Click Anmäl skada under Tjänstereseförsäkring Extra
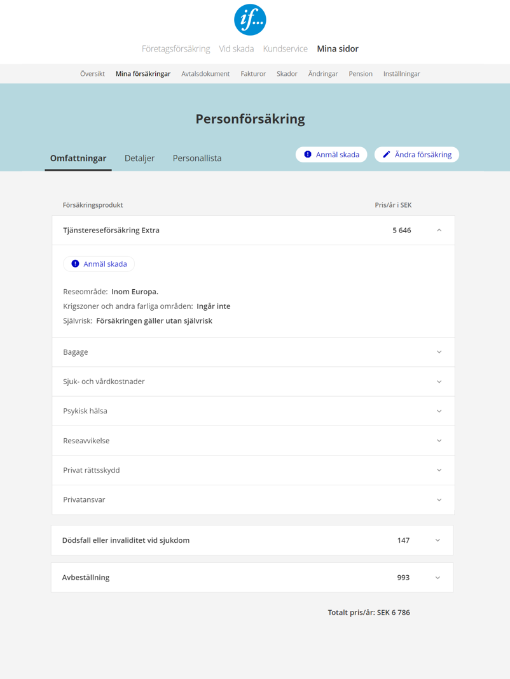 click(99, 264)
